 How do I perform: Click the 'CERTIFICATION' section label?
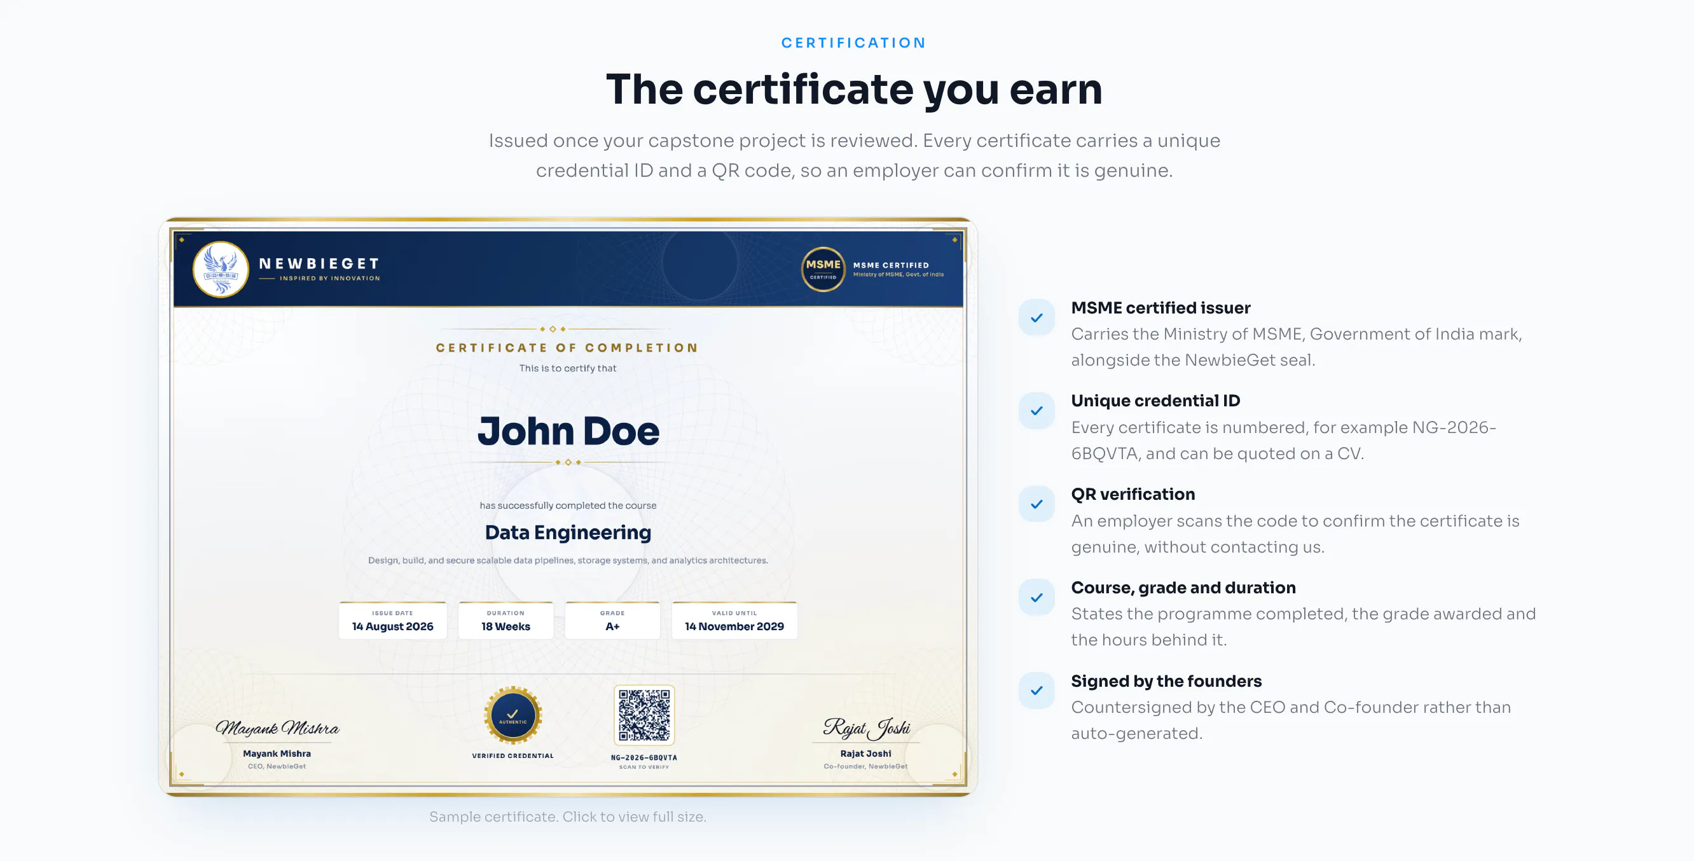click(x=853, y=43)
